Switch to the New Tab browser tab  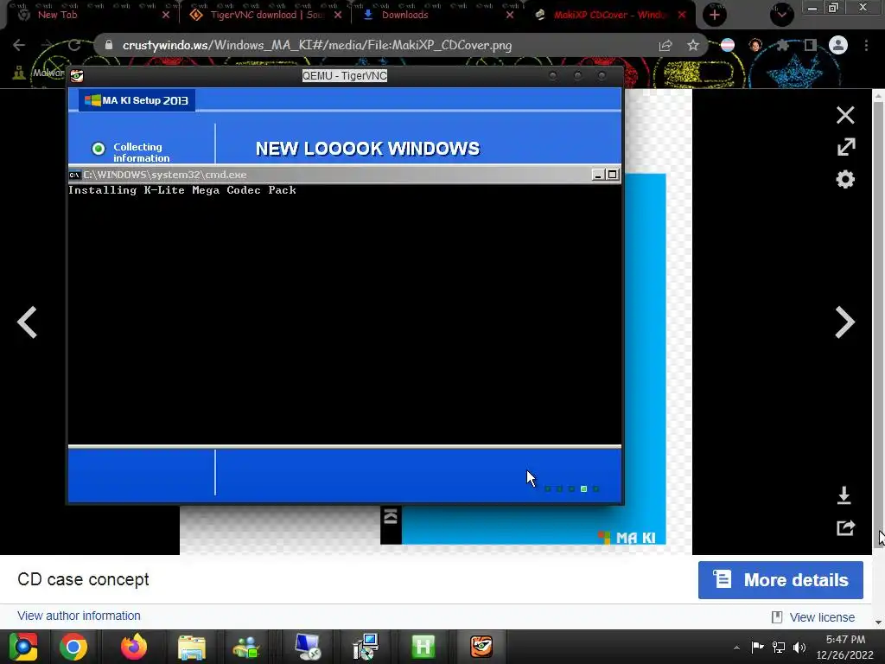[x=58, y=15]
